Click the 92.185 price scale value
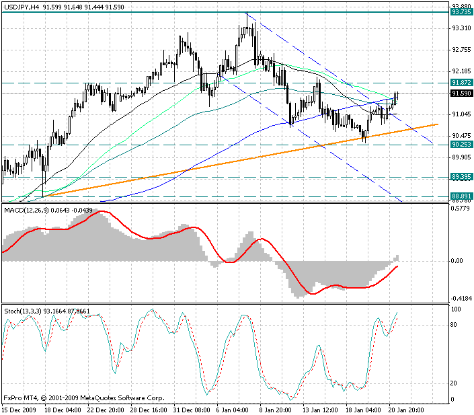The width and height of the screenshot is (474, 415). pyautogui.click(x=461, y=71)
